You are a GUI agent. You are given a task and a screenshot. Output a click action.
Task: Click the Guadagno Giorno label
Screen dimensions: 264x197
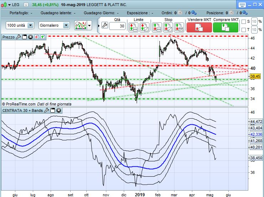click(99, 13)
